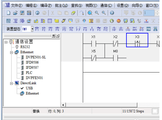
Task: Open the 设置(O) menu
Action: [123, 5]
